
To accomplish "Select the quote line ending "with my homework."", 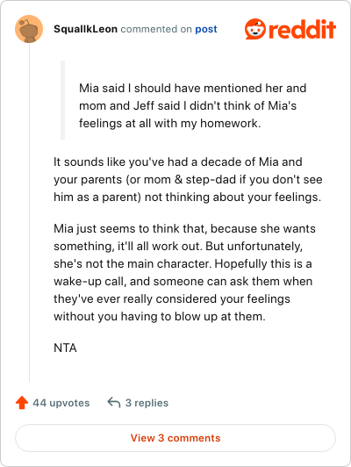I will (x=169, y=123).
